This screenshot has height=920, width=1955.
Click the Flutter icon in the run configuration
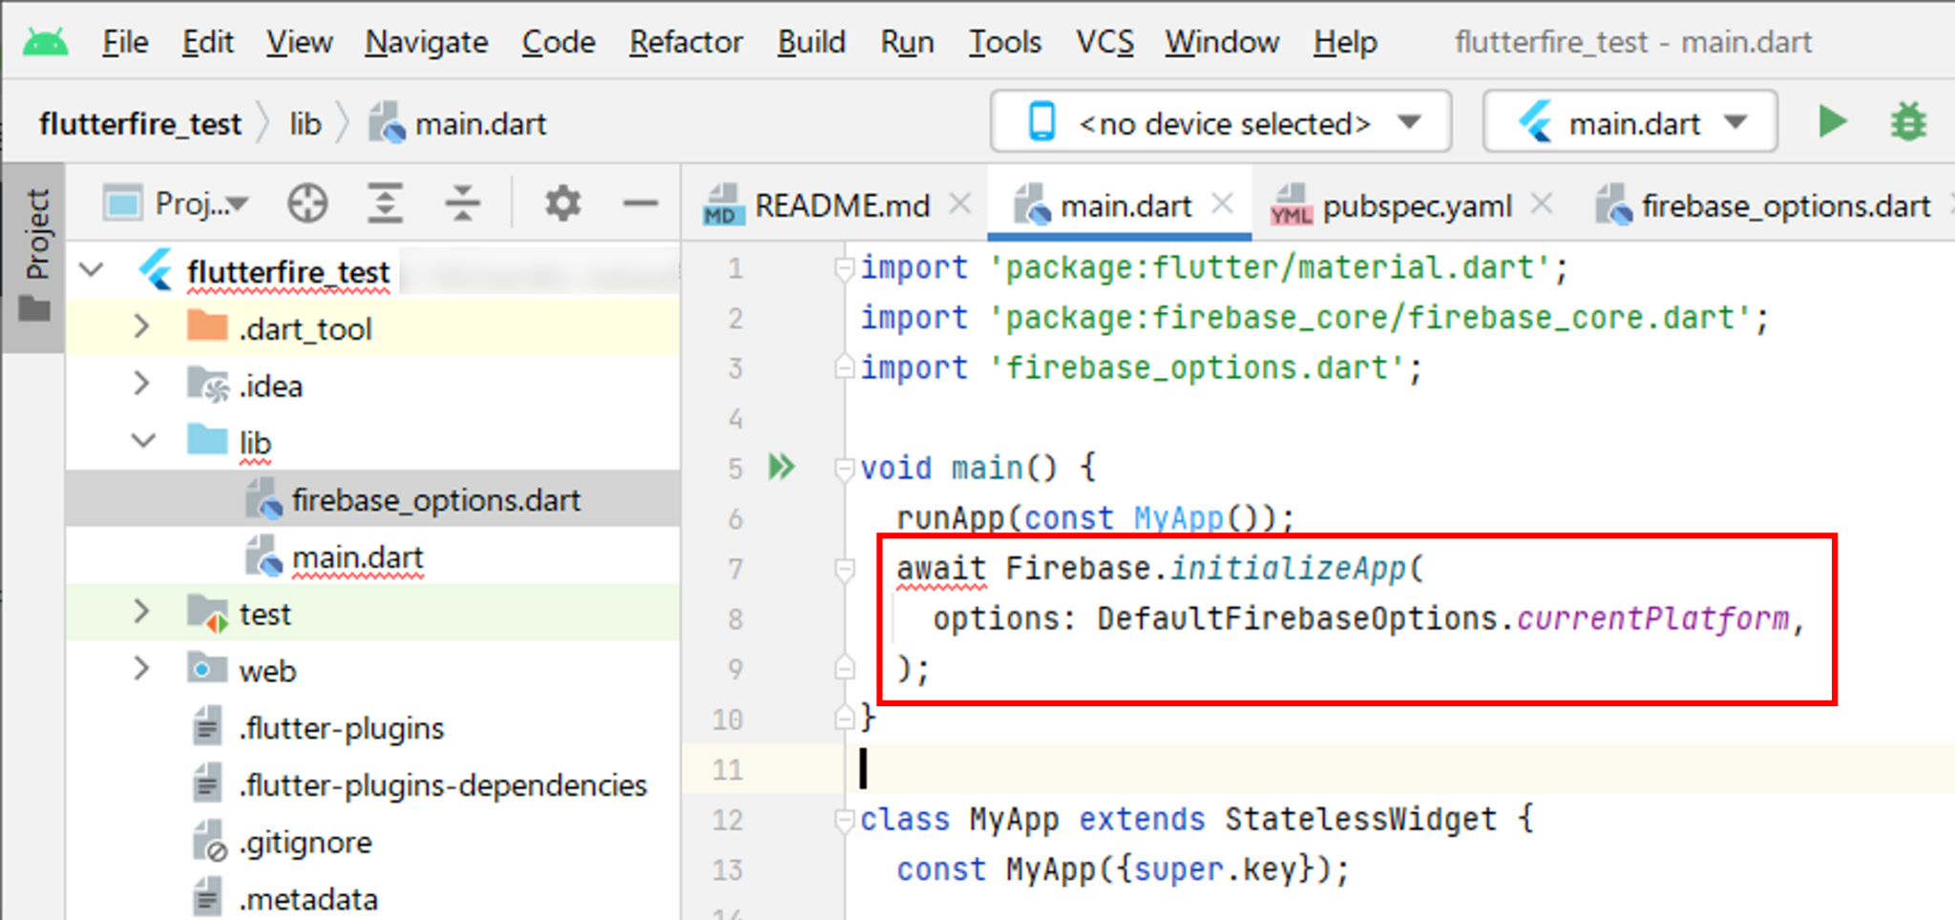1535,122
